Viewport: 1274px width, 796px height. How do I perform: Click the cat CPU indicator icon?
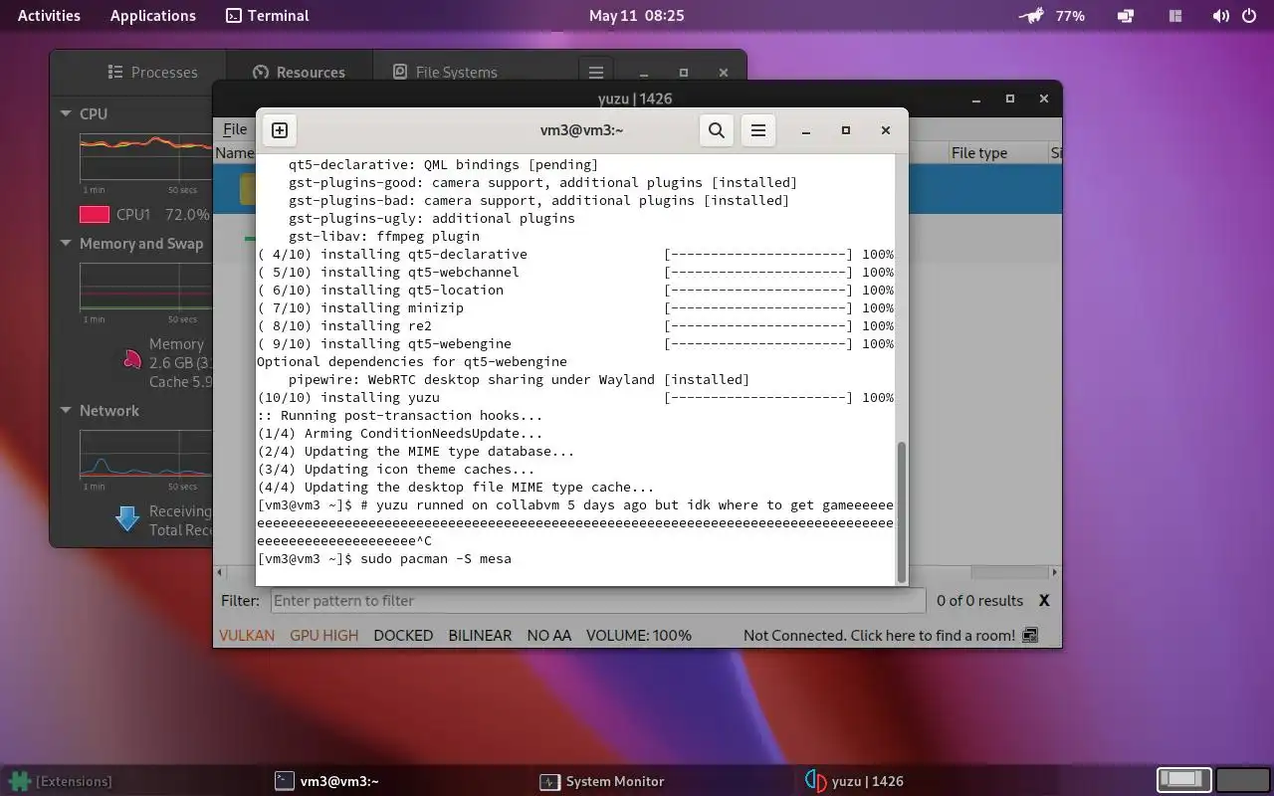click(1032, 16)
